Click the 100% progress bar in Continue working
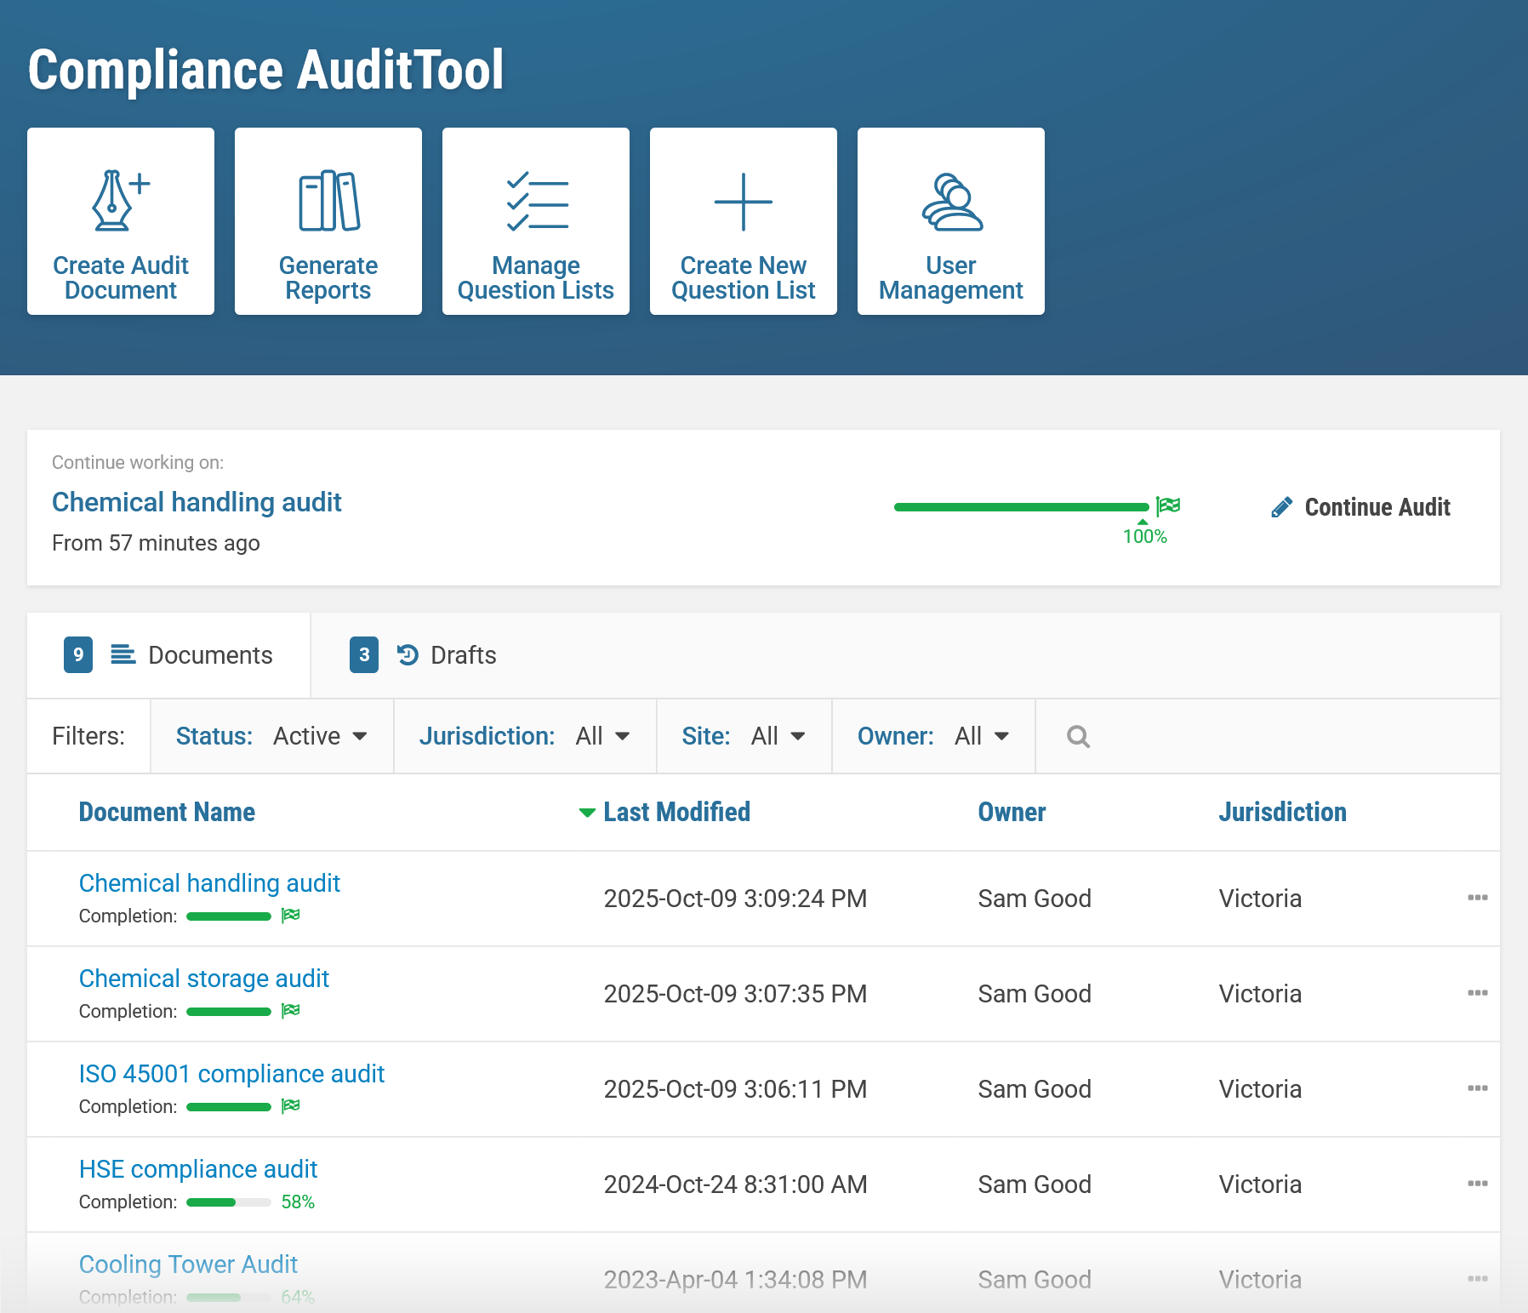1528x1313 pixels. coord(1021,507)
